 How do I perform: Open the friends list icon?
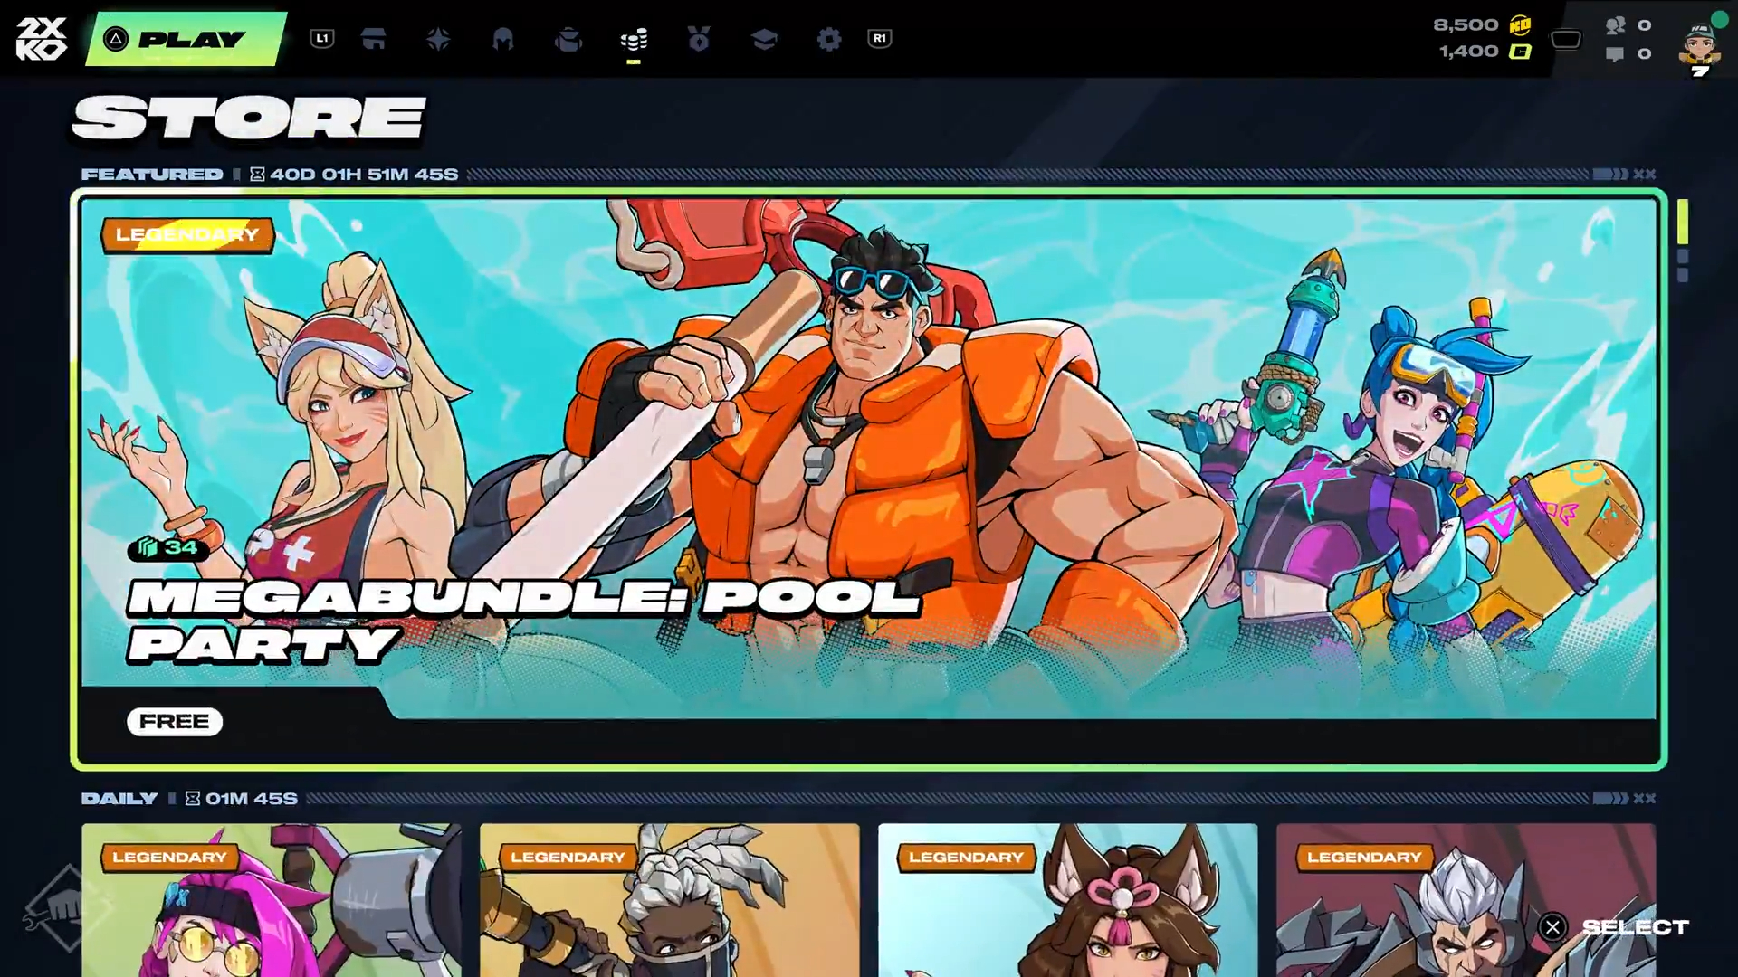tap(1616, 25)
